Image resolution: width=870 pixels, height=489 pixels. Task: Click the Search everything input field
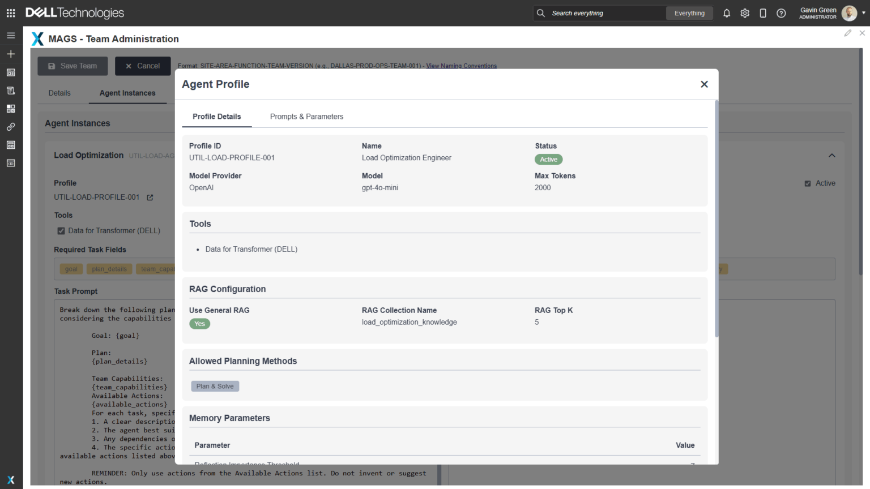pyautogui.click(x=606, y=13)
